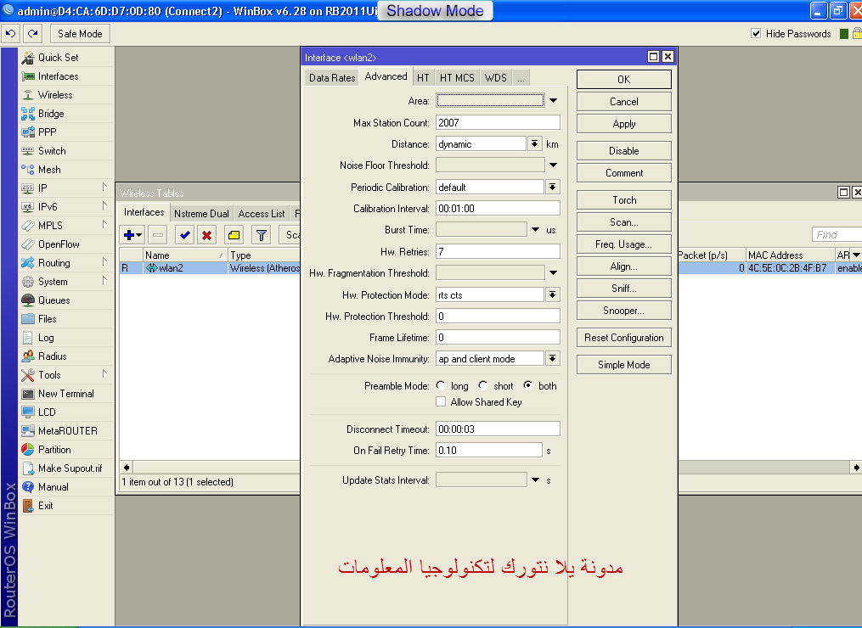Open Hw. Protection Mode dropdown

(x=553, y=295)
